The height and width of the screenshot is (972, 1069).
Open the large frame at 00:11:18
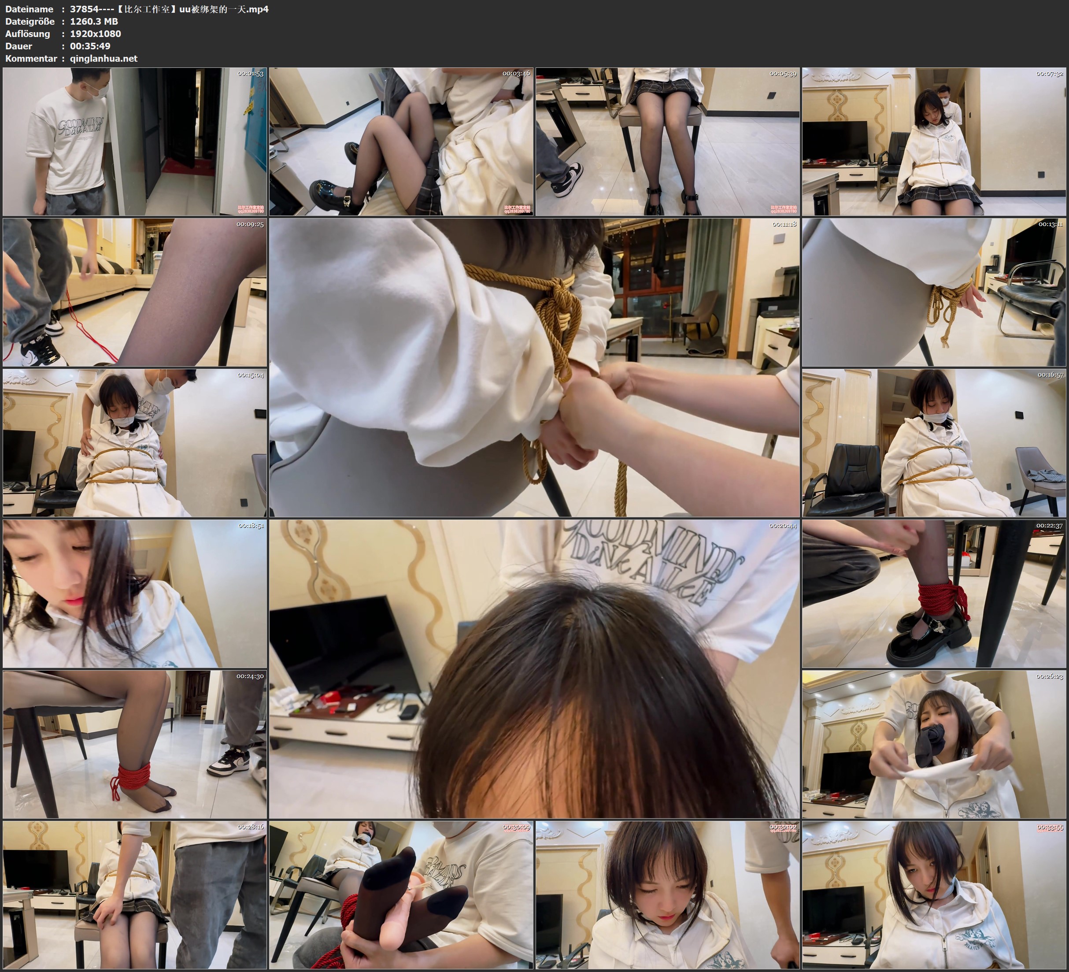[x=534, y=367]
